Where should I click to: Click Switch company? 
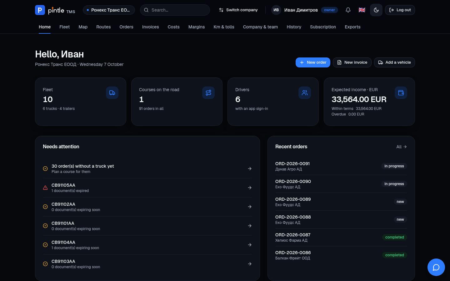pyautogui.click(x=238, y=10)
